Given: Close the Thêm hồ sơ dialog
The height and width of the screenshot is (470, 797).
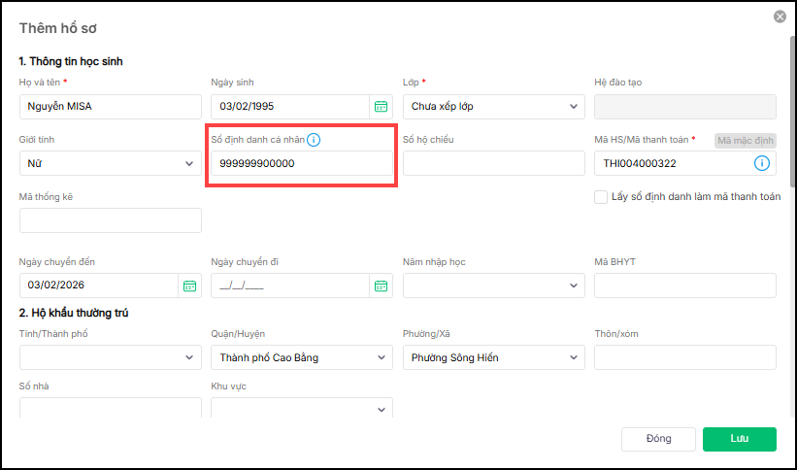Looking at the screenshot, I should [780, 17].
